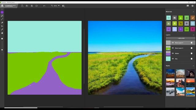
Task: Select the Line tool
Action: tap(2, 19)
